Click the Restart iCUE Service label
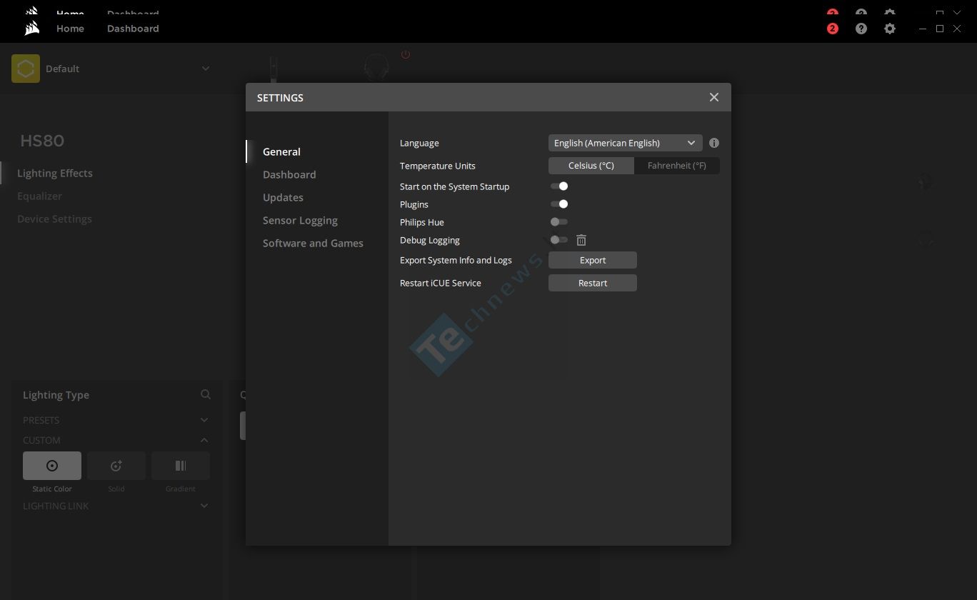The image size is (977, 600). coord(441,283)
